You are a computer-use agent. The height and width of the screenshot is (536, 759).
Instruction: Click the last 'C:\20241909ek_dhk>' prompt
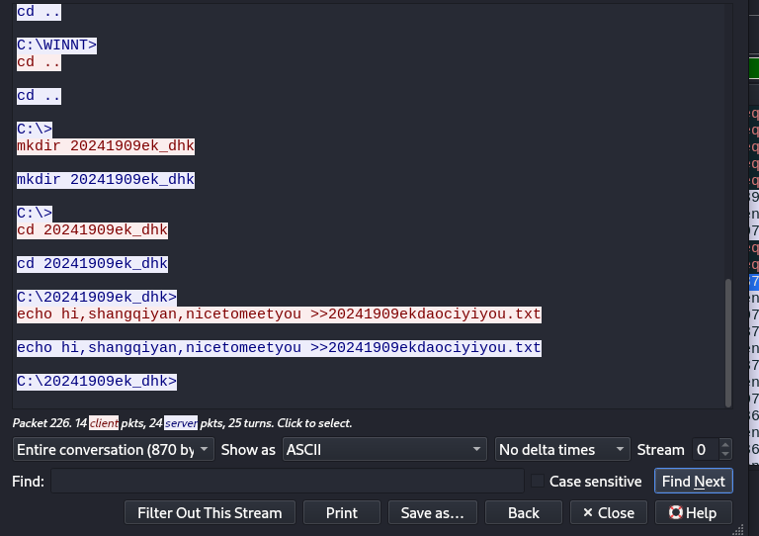97,382
